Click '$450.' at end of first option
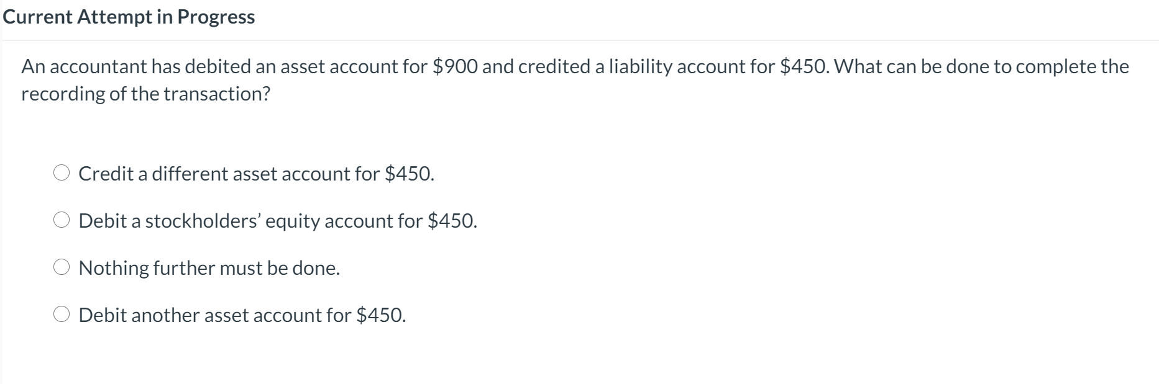This screenshot has height=384, width=1159. click(410, 174)
